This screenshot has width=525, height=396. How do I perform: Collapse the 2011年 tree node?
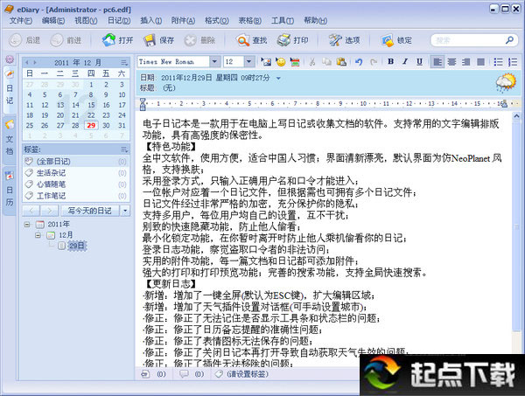27,225
